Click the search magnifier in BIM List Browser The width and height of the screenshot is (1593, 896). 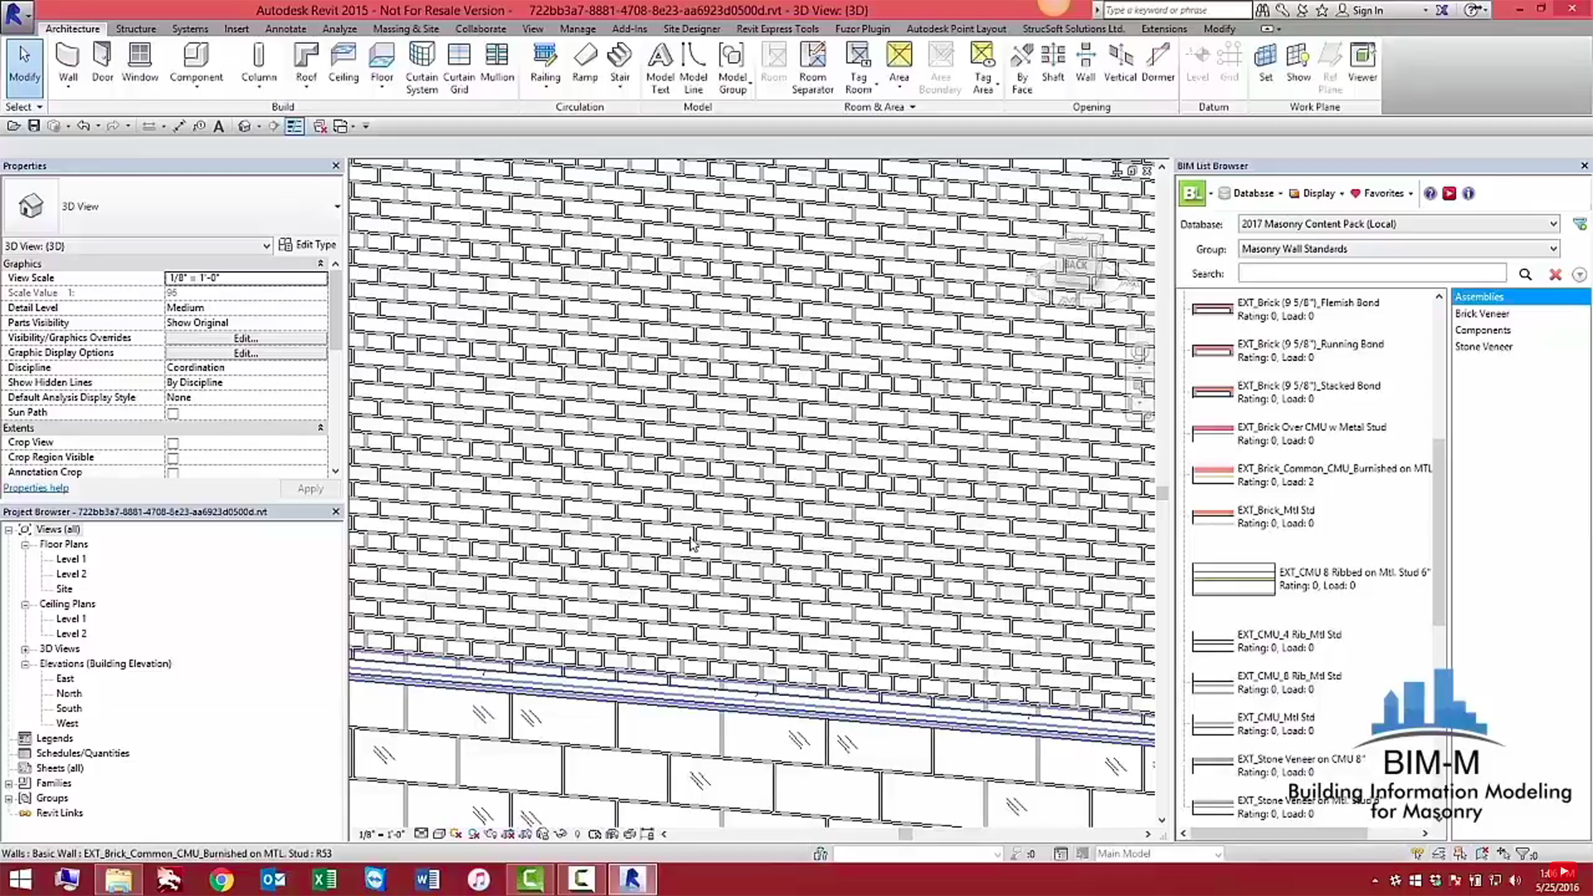pos(1525,274)
